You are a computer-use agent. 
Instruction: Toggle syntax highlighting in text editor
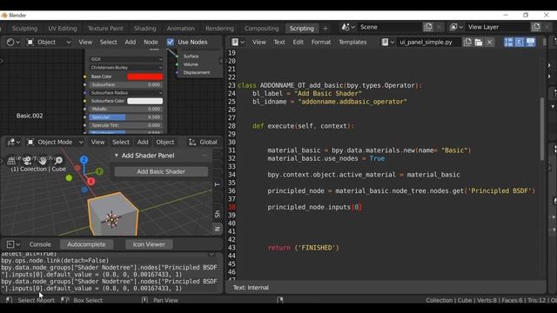[x=530, y=42]
